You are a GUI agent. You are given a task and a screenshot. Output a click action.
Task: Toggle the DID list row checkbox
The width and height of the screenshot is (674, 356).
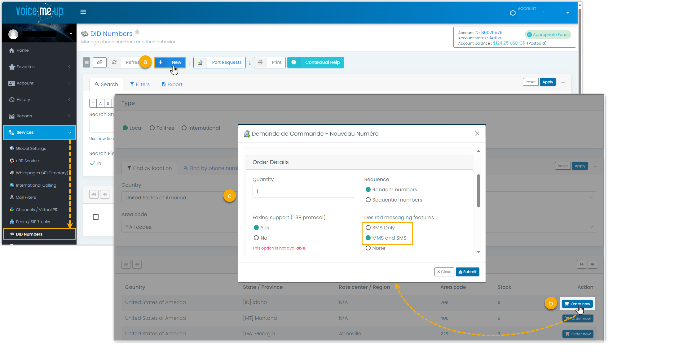click(x=96, y=217)
